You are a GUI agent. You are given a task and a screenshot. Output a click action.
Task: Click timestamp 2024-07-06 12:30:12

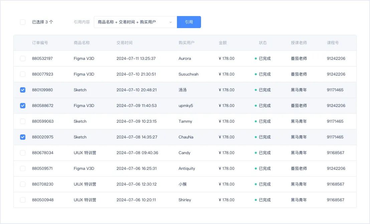coord(137,184)
